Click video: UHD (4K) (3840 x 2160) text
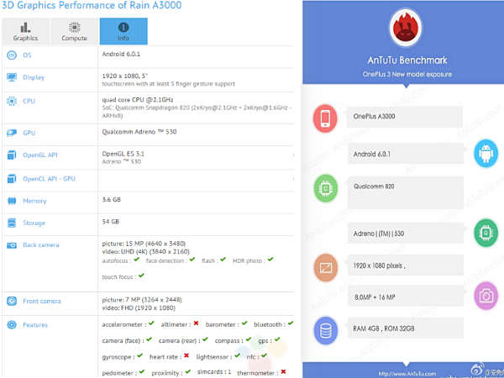Screen dimensions: 504x378 click(145, 251)
